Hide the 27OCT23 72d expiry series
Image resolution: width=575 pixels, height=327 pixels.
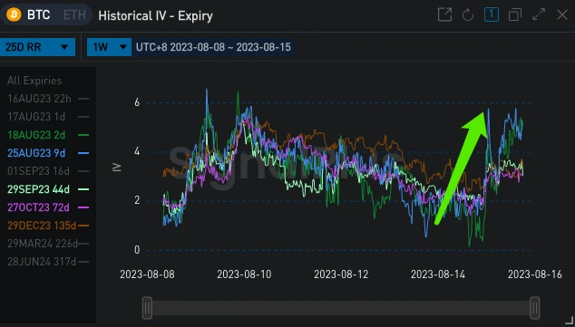click(48, 207)
